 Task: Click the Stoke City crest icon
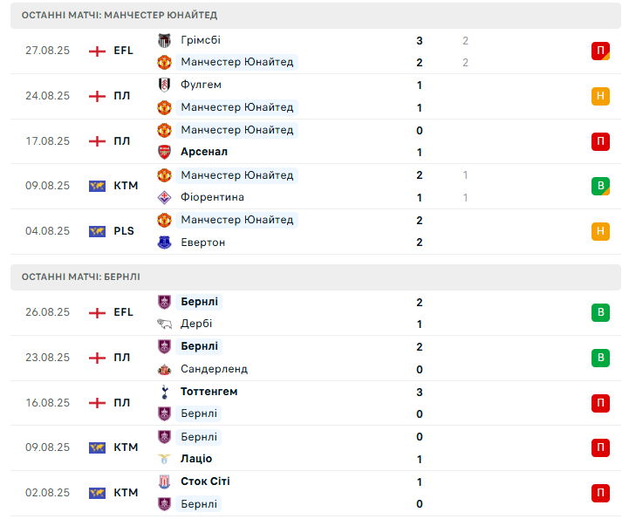point(164,481)
